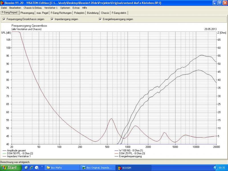Open the F-Gang Richtungen tab
The image size is (228, 171).
(x=61, y=13)
